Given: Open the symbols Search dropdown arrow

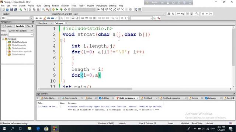Looking at the screenshot, I should [32, 35].
